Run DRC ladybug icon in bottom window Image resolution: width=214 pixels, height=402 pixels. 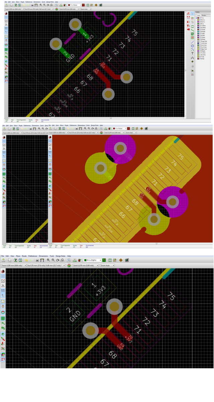(x=79, y=260)
